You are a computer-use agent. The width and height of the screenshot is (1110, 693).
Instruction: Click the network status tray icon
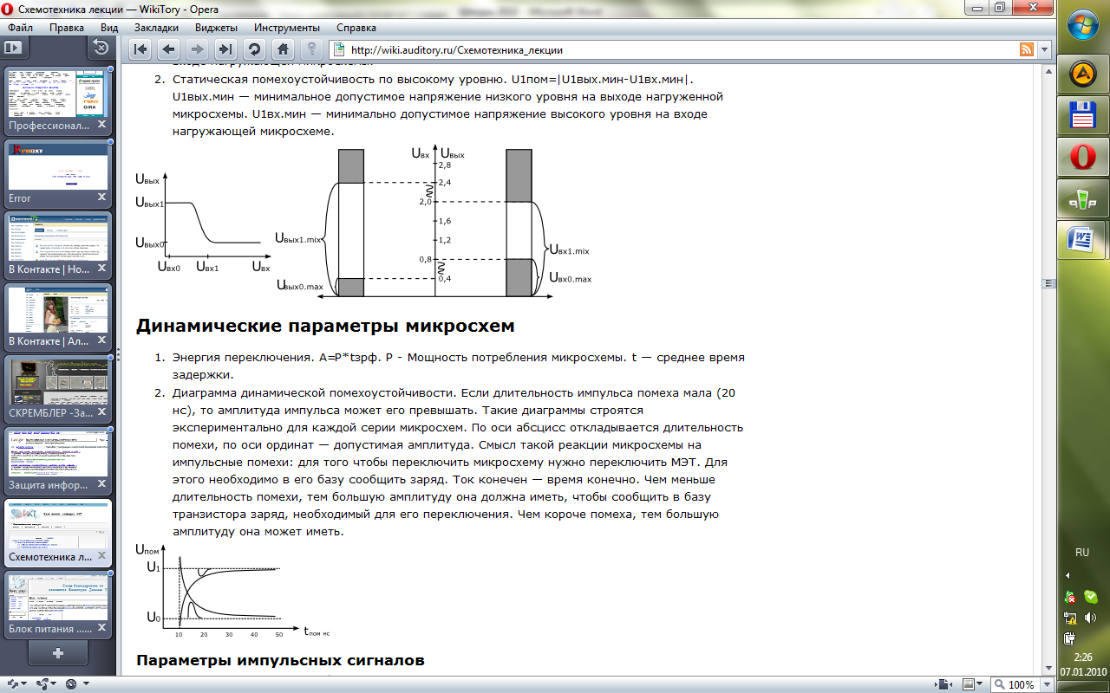coord(1071,618)
